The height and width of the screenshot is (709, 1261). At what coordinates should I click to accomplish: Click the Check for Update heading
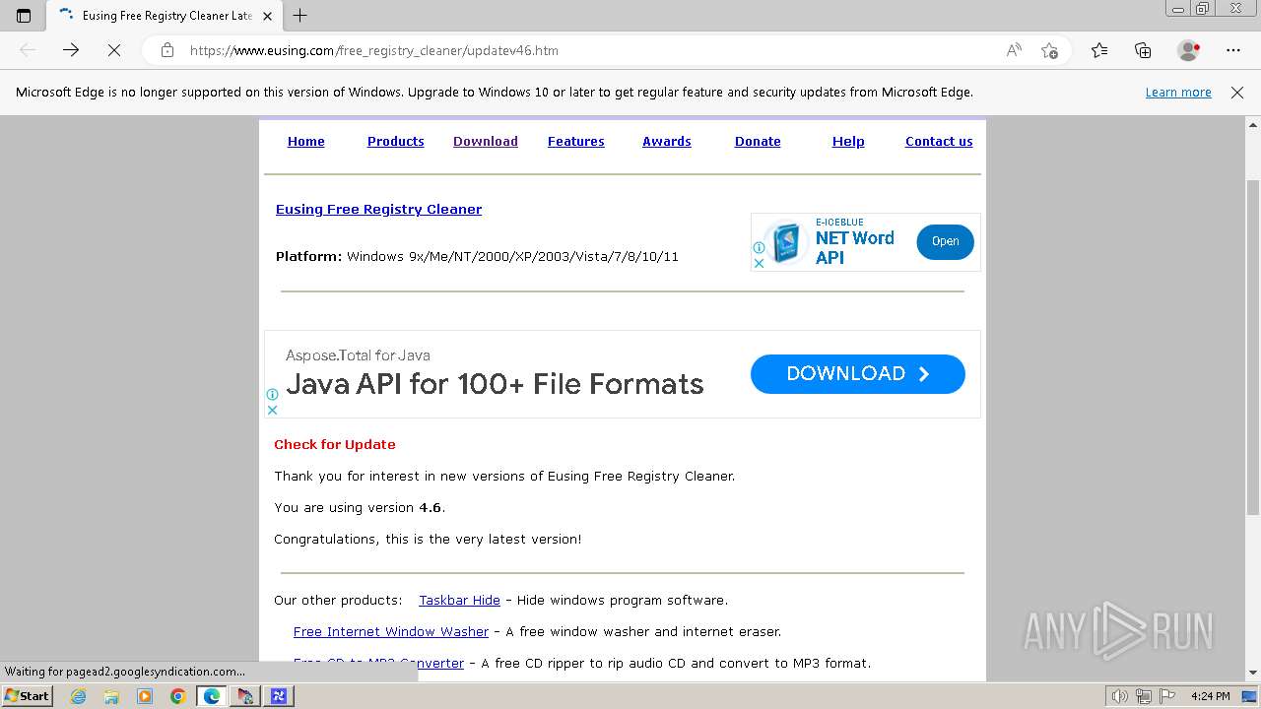pos(335,444)
